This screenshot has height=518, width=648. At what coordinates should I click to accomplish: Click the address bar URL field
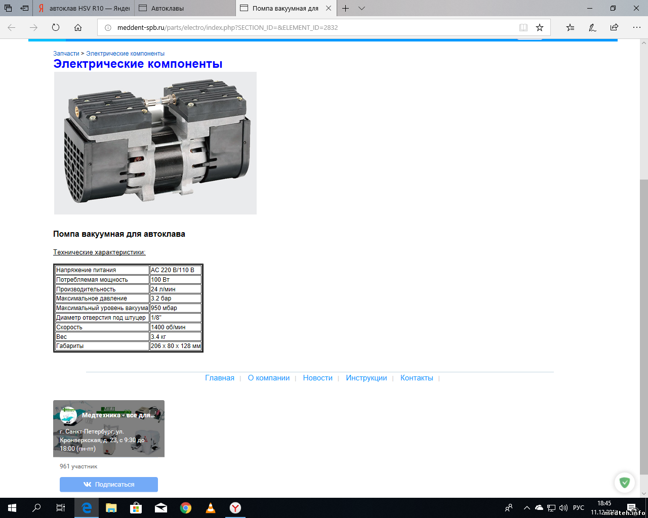pyautogui.click(x=304, y=27)
